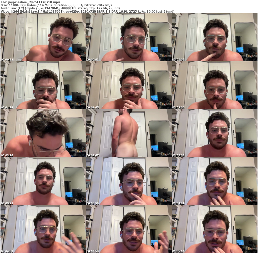Open the frame with timestamp 00:00:42

129,37
